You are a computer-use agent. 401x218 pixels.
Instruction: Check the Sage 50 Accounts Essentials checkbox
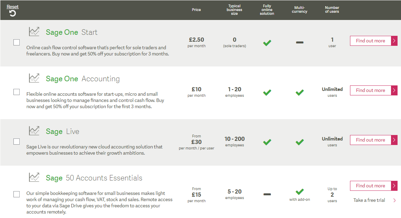(17, 194)
